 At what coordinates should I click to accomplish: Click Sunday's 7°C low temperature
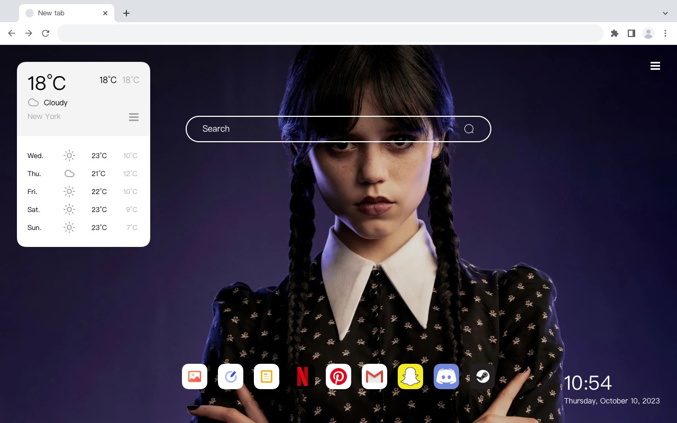pos(132,227)
